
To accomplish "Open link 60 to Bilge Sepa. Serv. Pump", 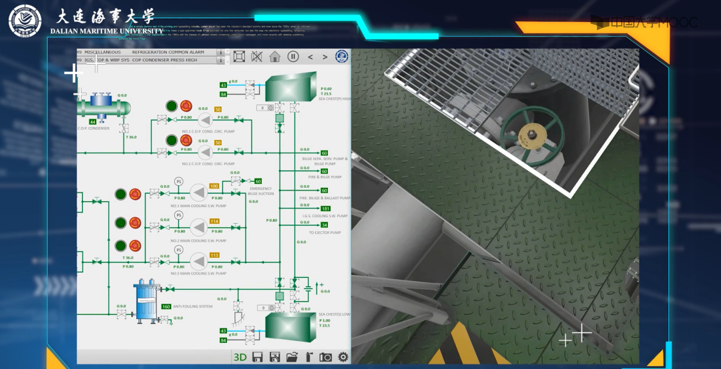I will pyautogui.click(x=324, y=153).
